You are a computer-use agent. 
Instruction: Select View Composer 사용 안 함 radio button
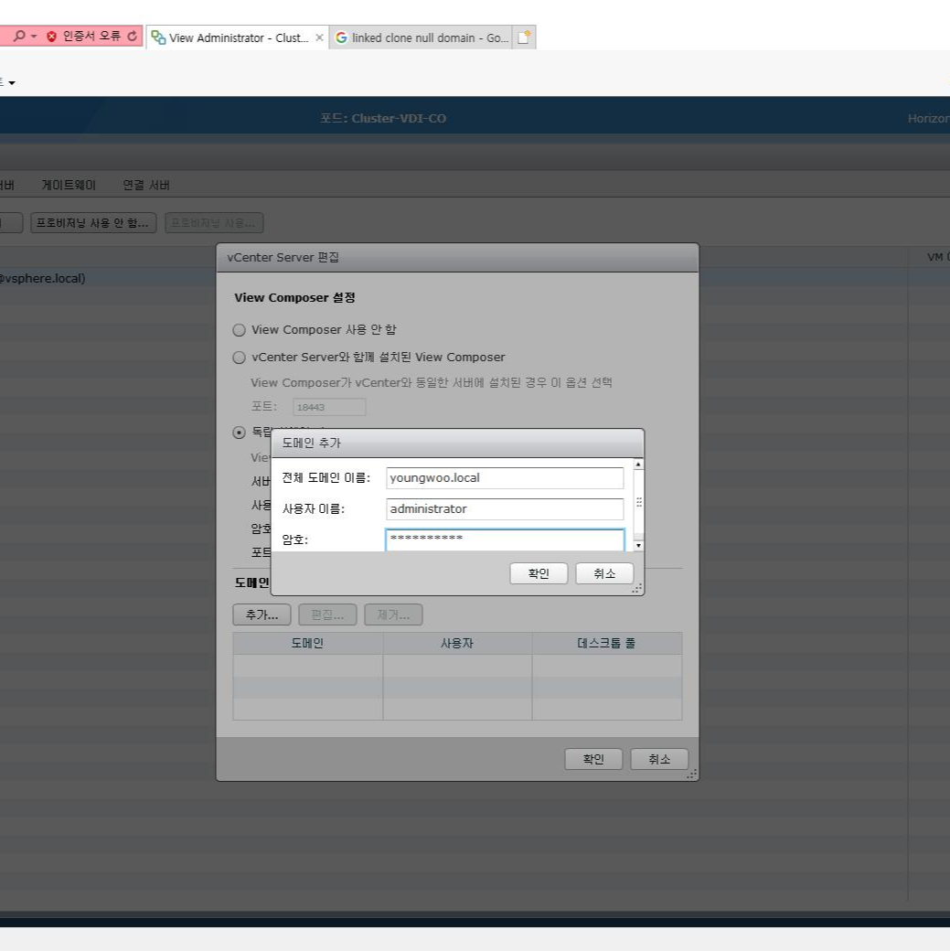(x=239, y=330)
